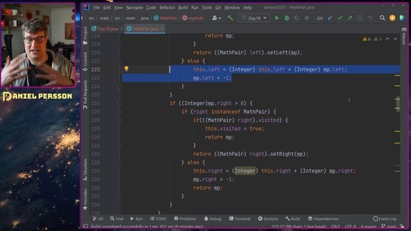The image size is (411, 231).
Task: Open Run tool window at bottom
Action: pos(137,218)
